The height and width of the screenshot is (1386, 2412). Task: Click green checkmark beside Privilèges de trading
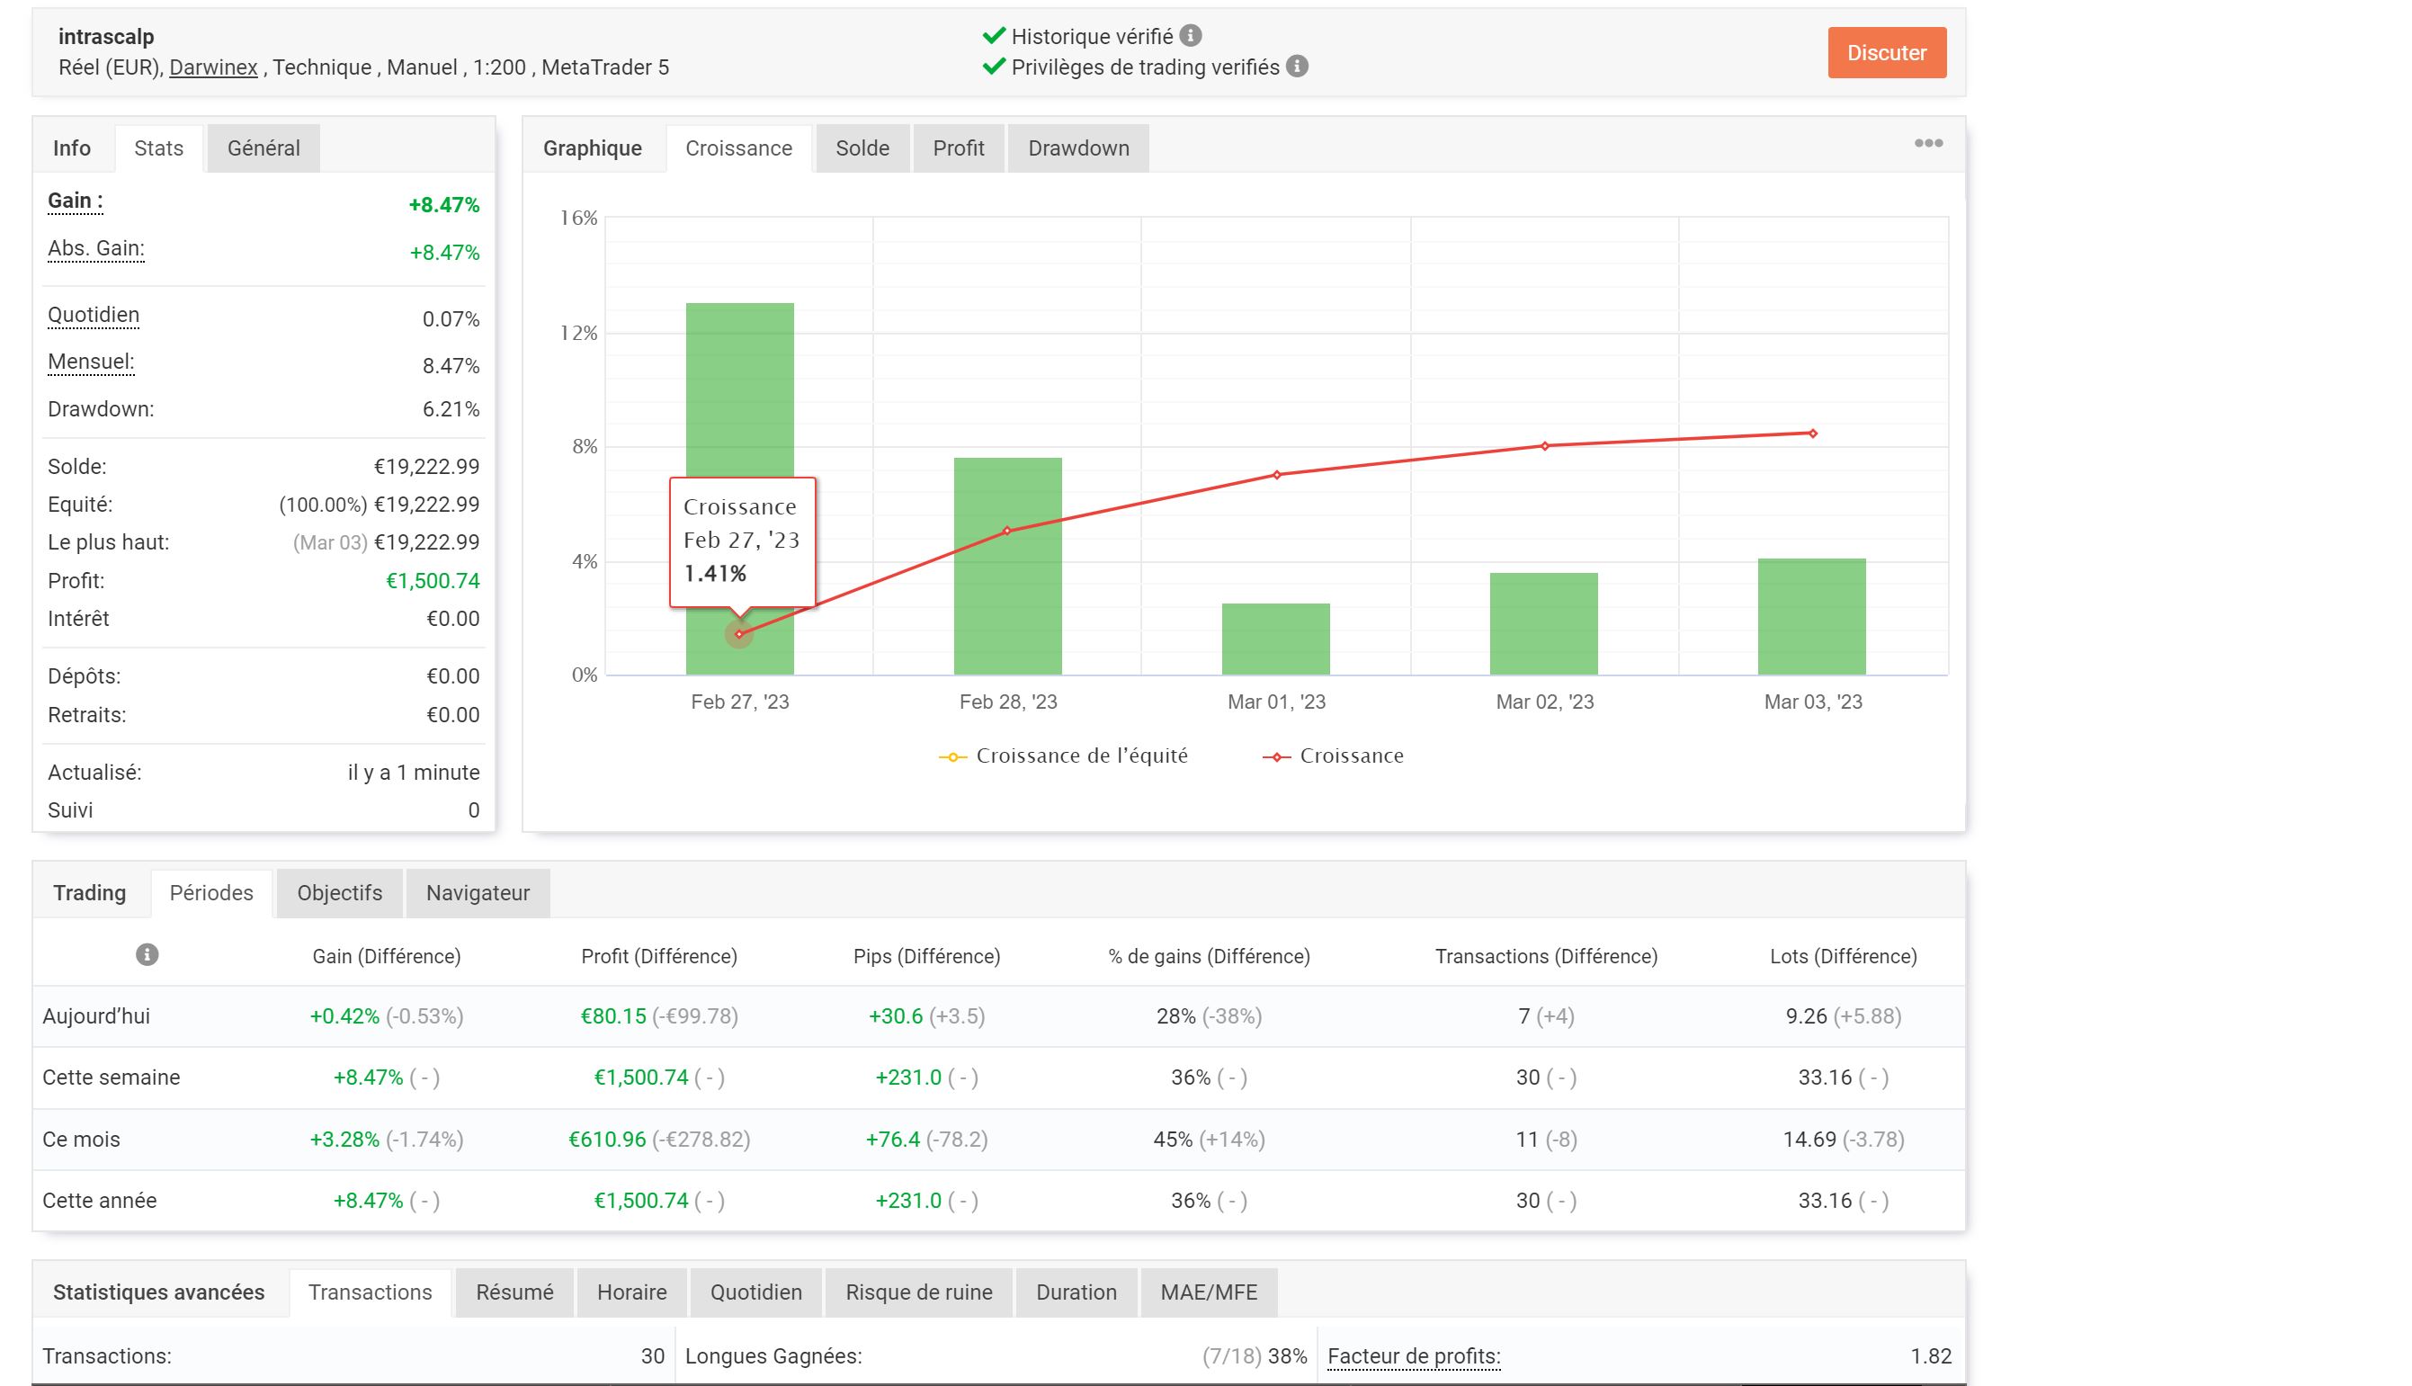point(994,67)
